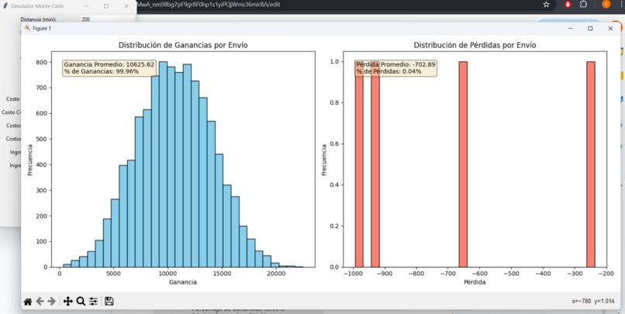Save the figure with the floppy disk icon
Screen dimensions: 625x314
coord(109,302)
